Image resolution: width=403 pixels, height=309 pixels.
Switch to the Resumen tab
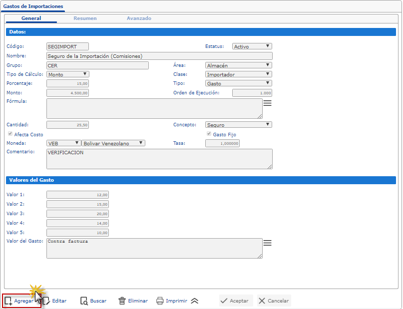point(85,18)
